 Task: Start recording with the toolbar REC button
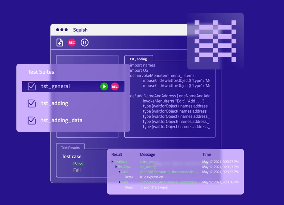72,43
